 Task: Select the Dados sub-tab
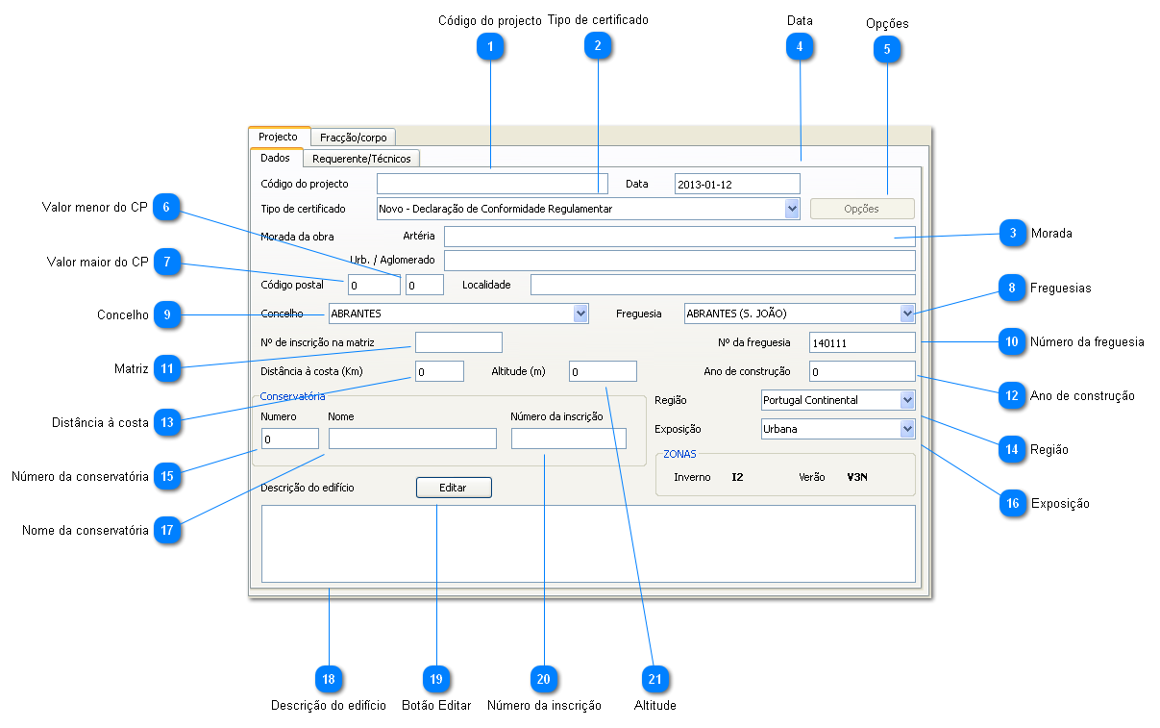[275, 158]
